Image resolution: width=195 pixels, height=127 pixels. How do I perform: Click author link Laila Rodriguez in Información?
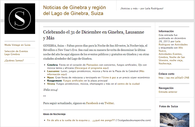click(170, 43)
